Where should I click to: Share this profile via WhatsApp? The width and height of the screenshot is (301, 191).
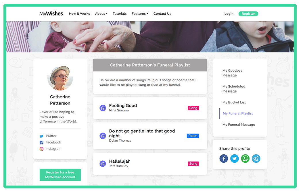coord(245,158)
